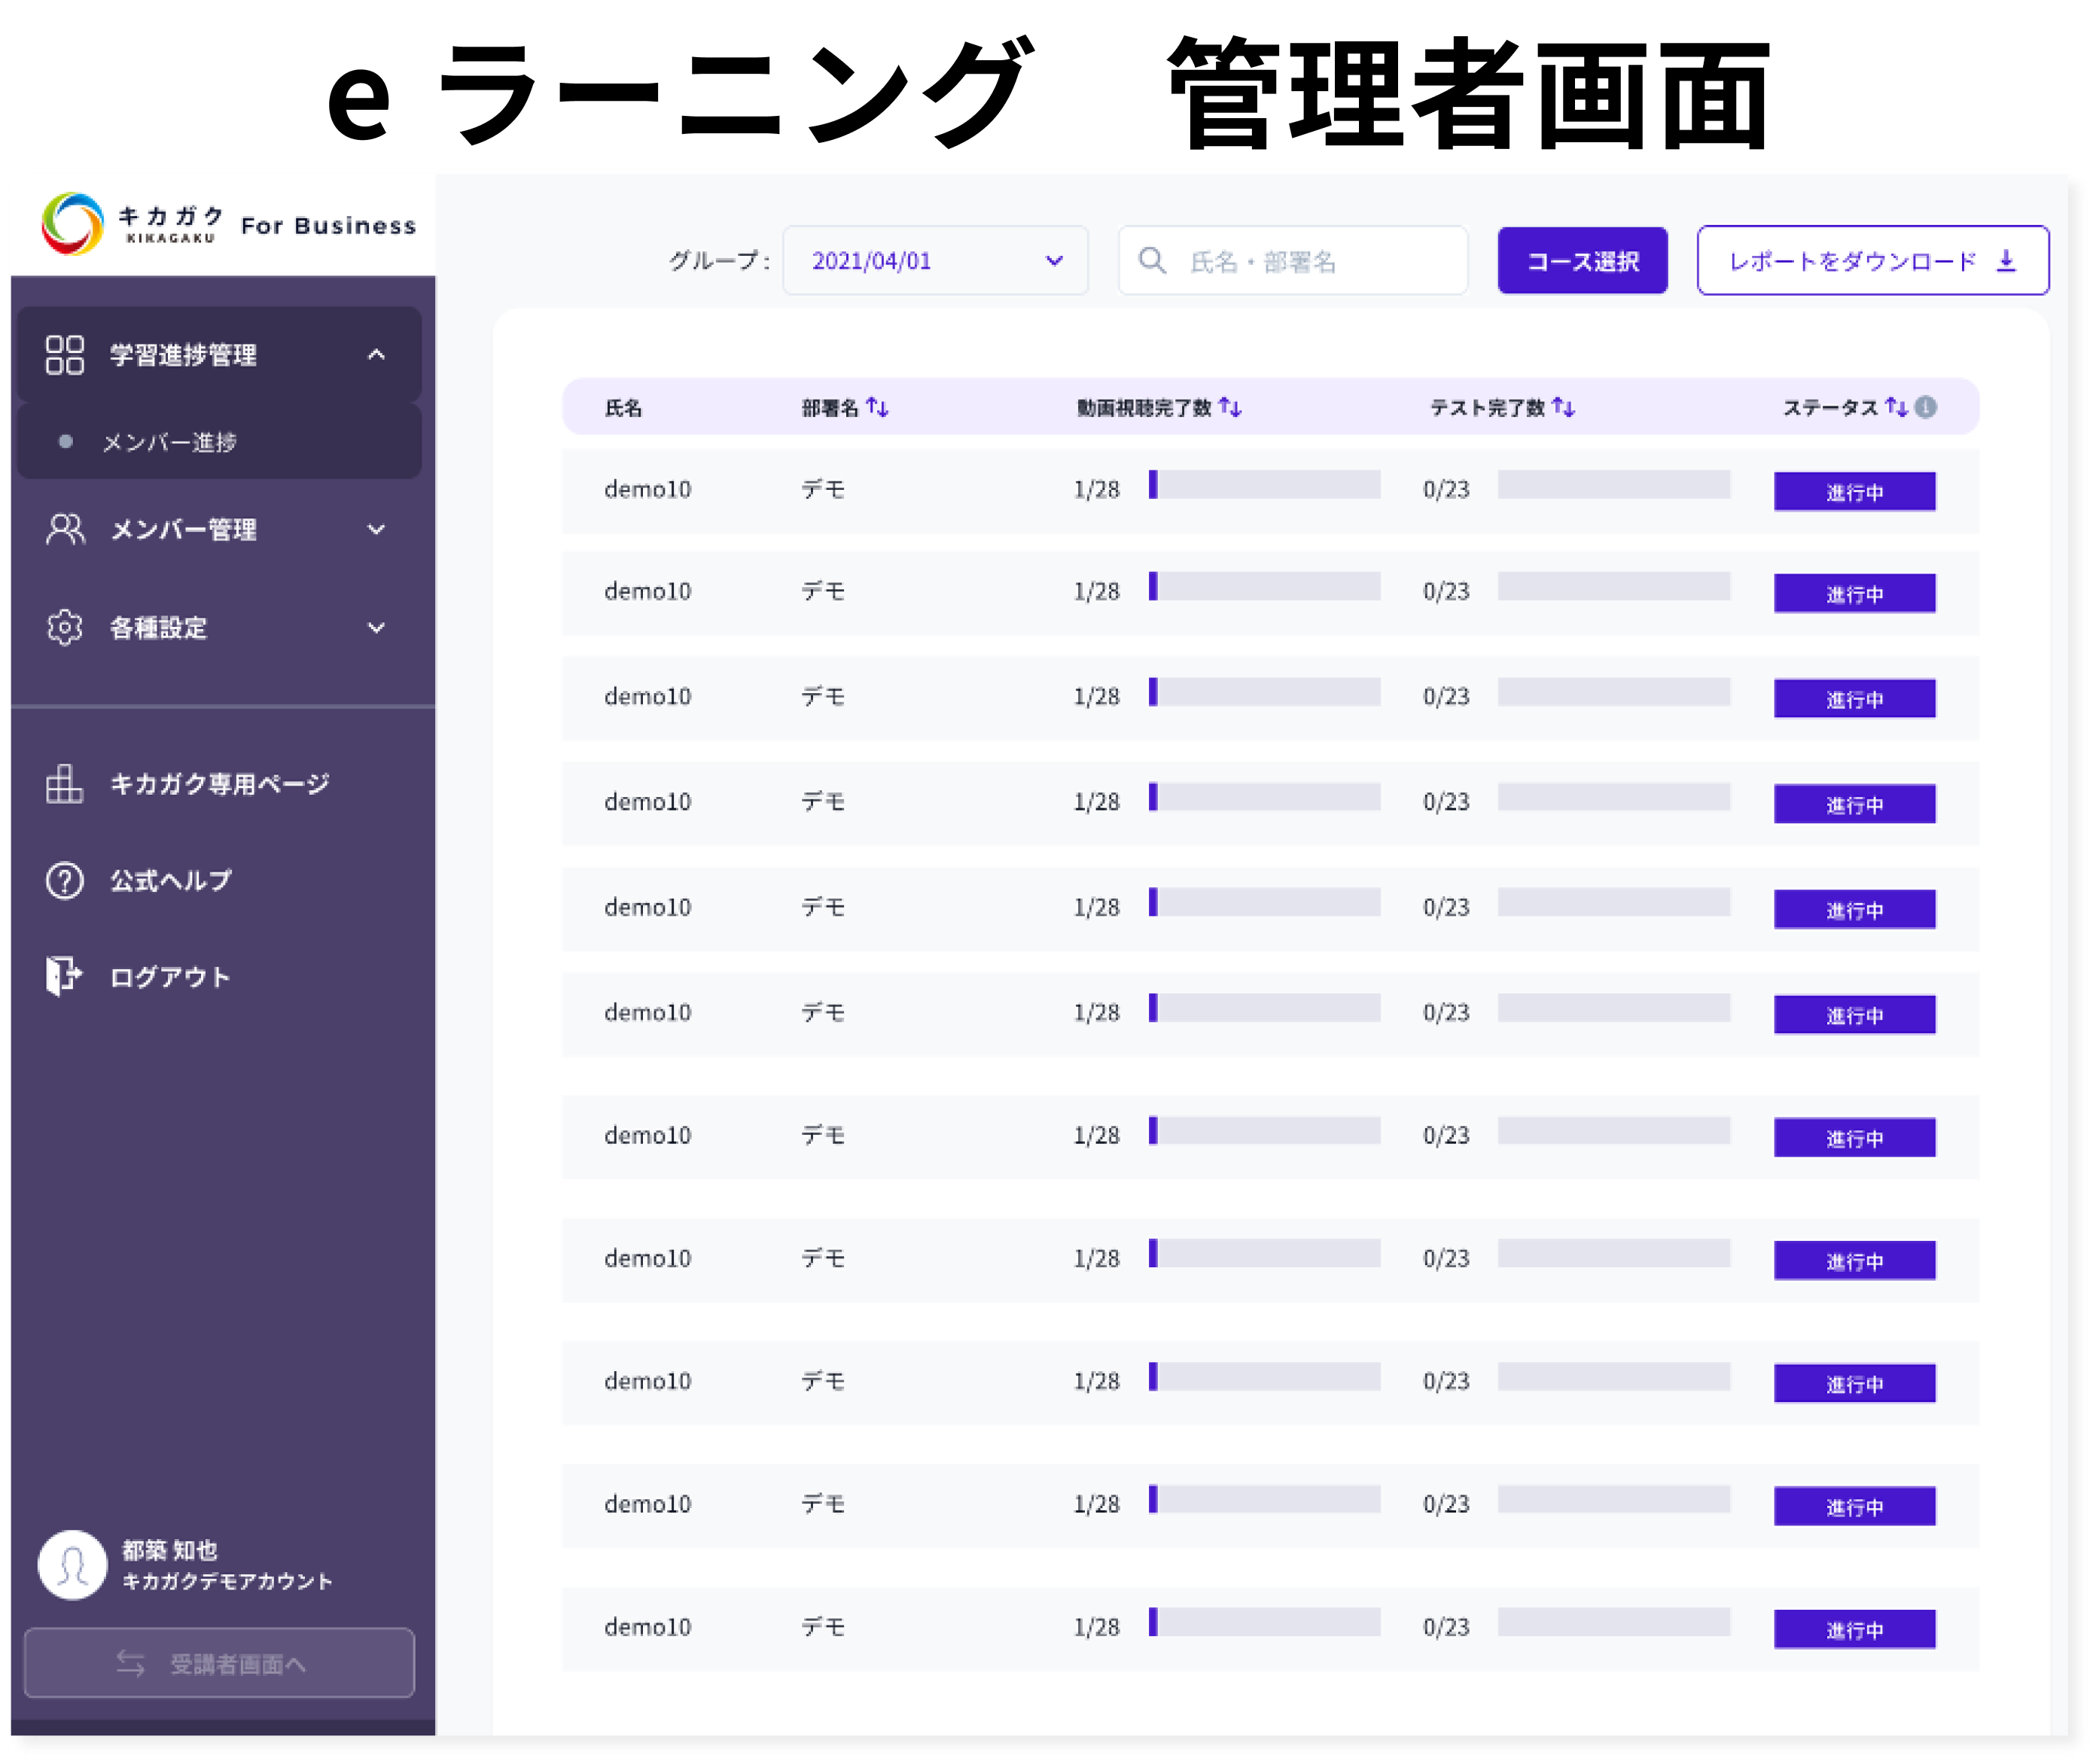Open the 公式ヘルプ menu item

coord(171,881)
